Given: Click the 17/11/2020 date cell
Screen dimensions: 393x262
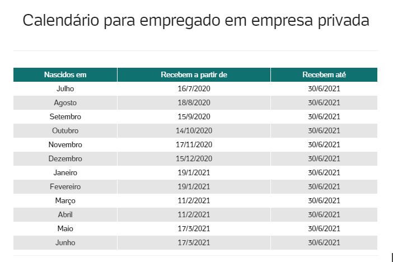Looking at the screenshot, I should [194, 144].
